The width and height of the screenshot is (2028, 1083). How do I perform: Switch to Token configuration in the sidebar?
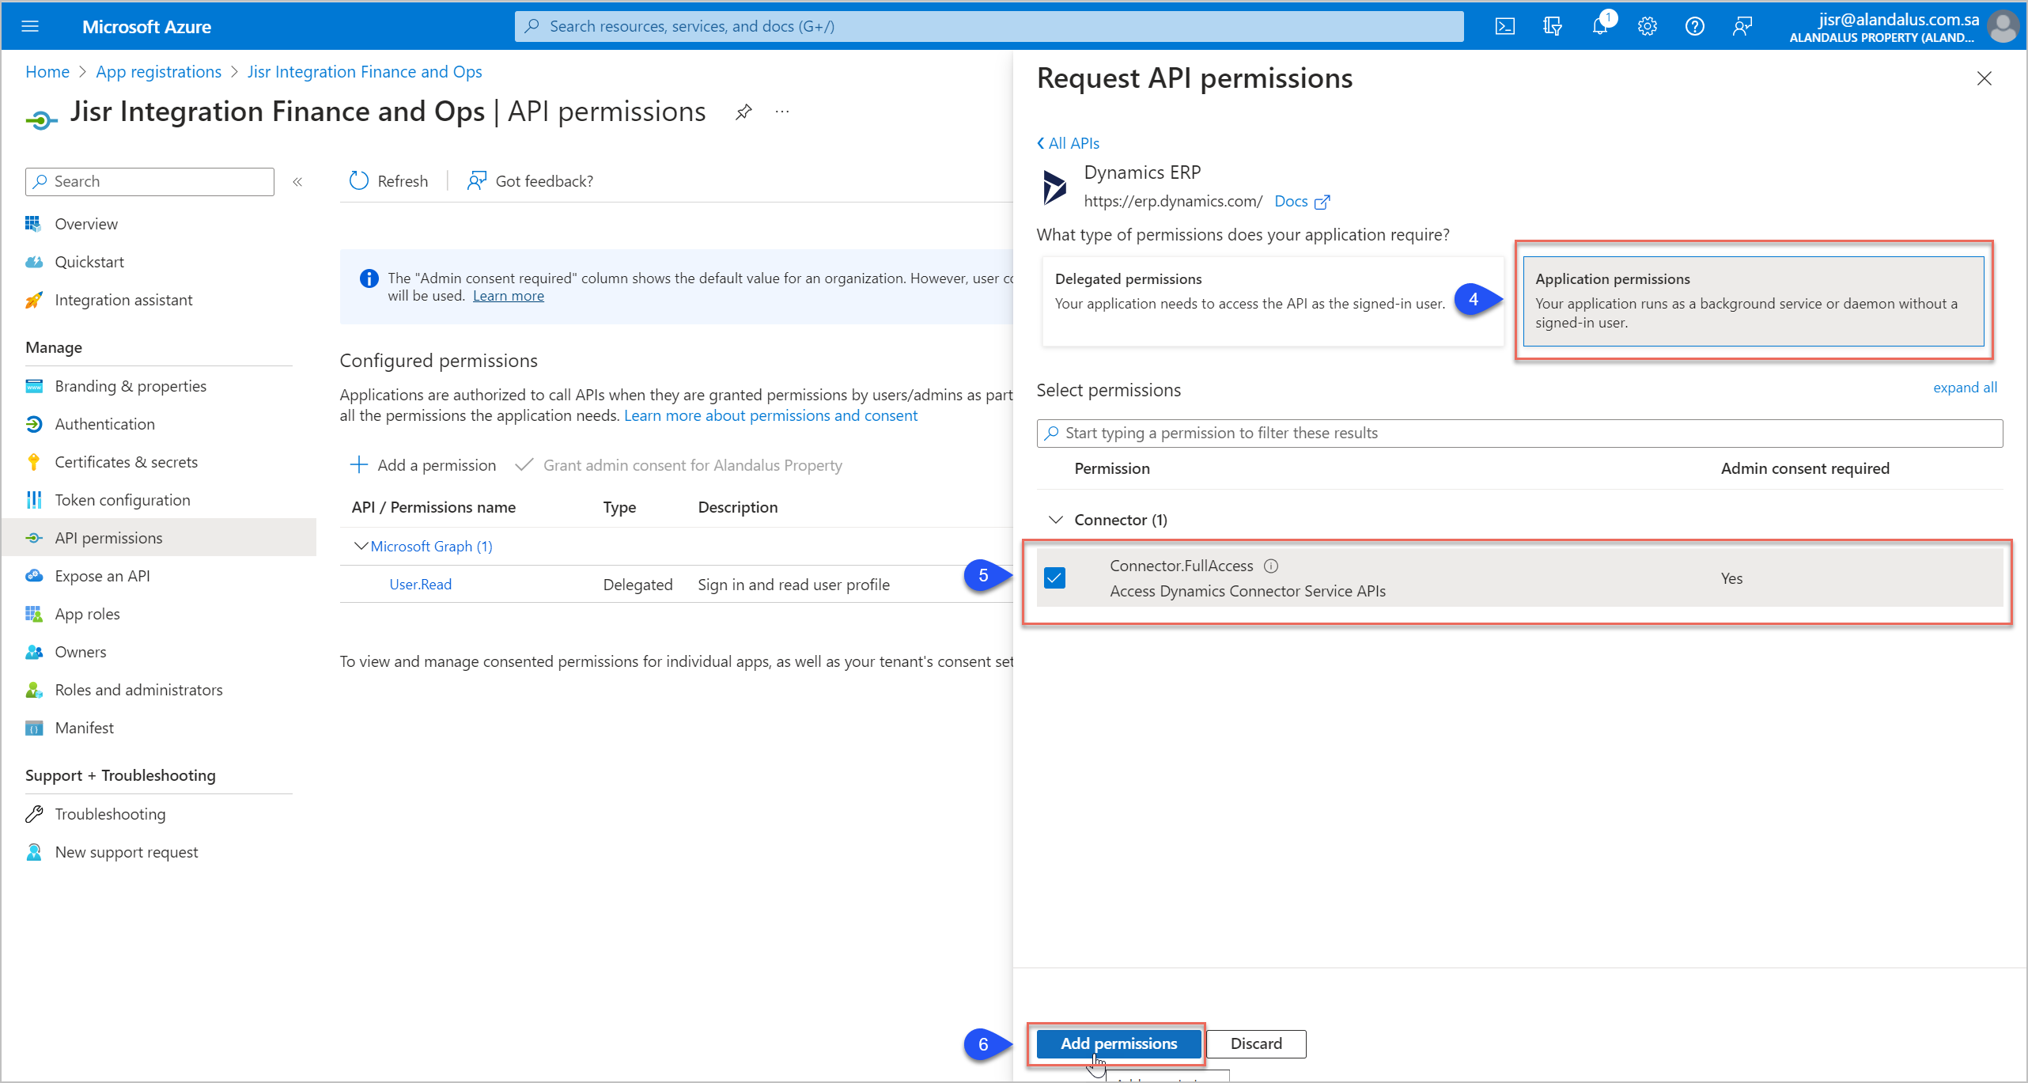click(x=123, y=499)
